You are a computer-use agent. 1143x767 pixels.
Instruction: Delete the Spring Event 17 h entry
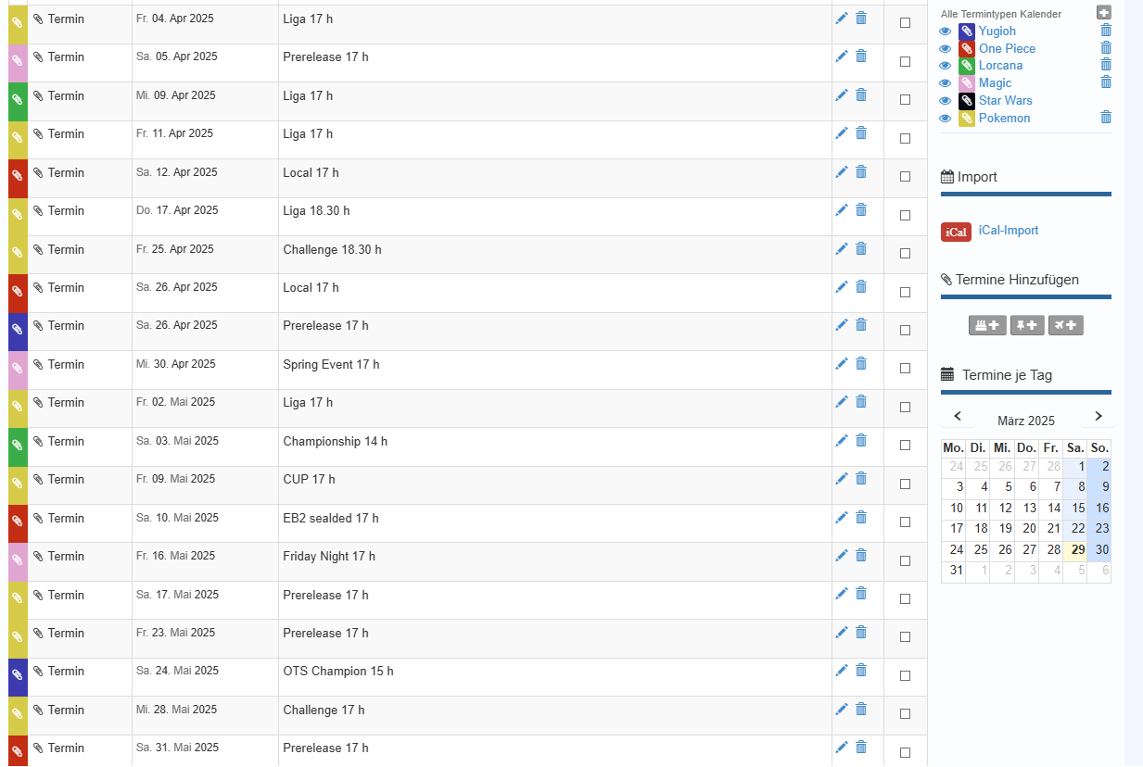861,364
